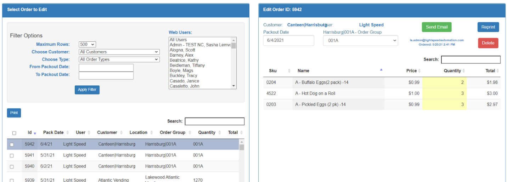Select order row 5941 dated 5/31/21
The width and height of the screenshot is (507, 182).
coord(123,155)
